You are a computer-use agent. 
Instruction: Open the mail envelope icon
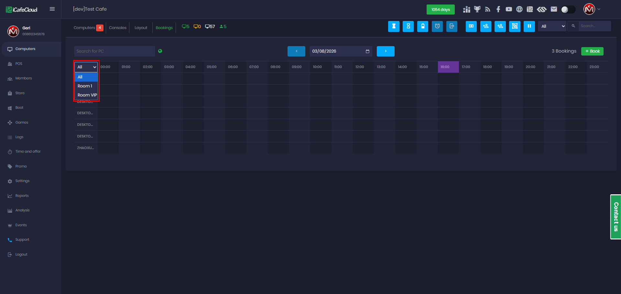pos(554,9)
